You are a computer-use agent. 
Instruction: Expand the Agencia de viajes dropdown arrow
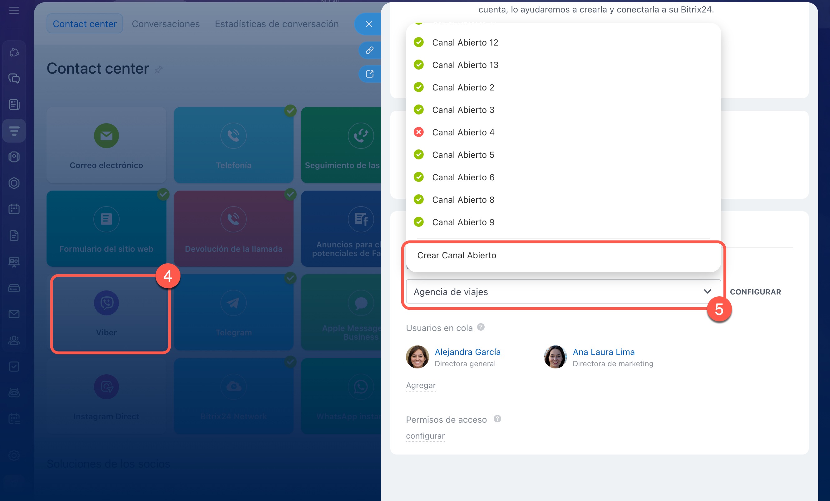(x=707, y=291)
